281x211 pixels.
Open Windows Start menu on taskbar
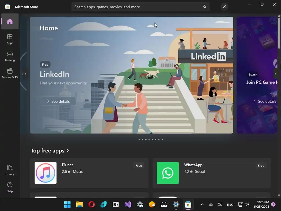click(x=68, y=204)
